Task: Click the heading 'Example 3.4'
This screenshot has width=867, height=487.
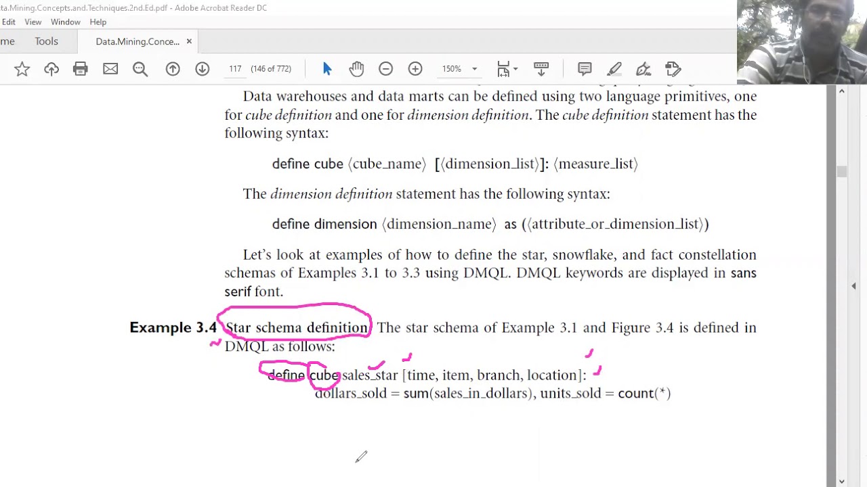Action: pyautogui.click(x=173, y=327)
